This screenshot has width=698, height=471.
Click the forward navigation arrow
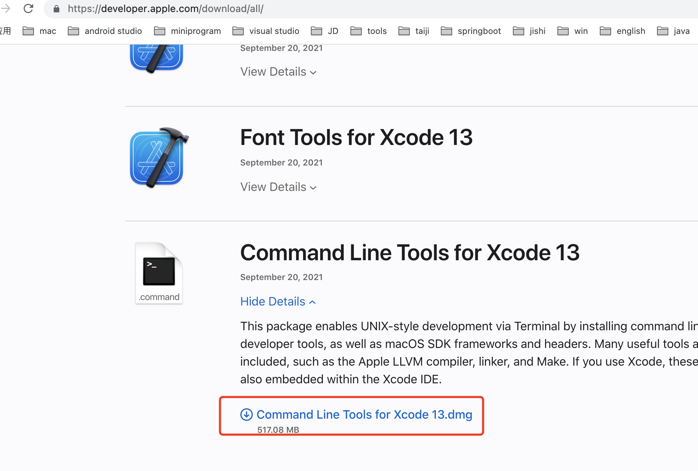[x=6, y=8]
